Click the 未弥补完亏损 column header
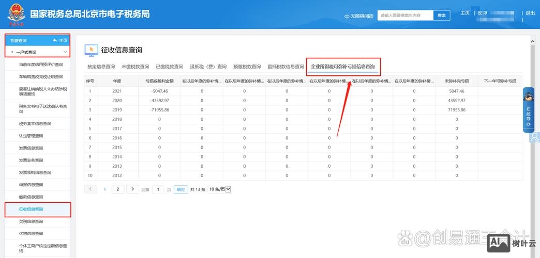 tap(457, 81)
